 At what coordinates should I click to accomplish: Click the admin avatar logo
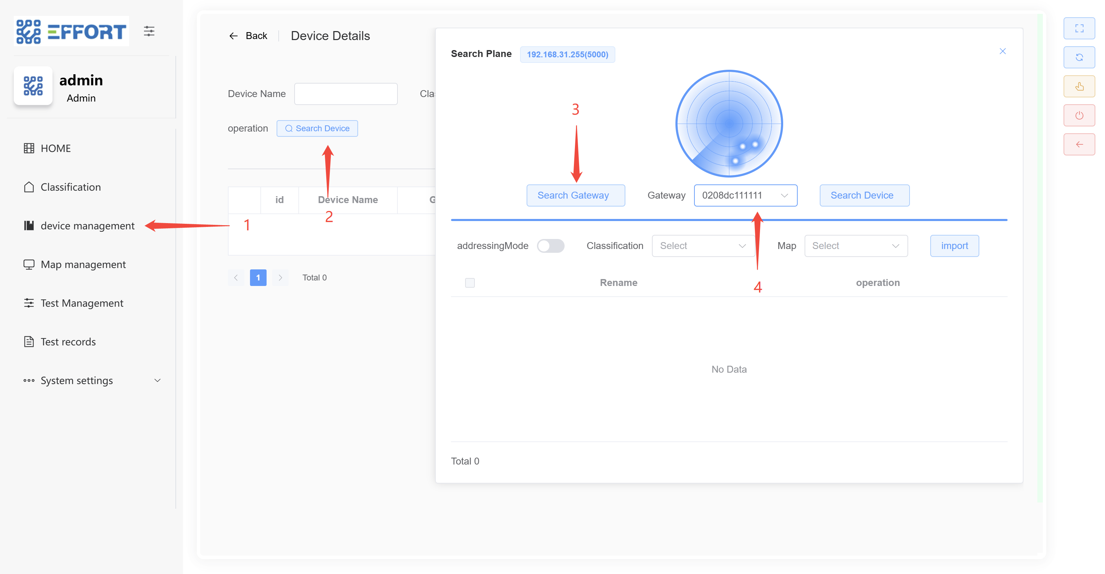point(33,86)
